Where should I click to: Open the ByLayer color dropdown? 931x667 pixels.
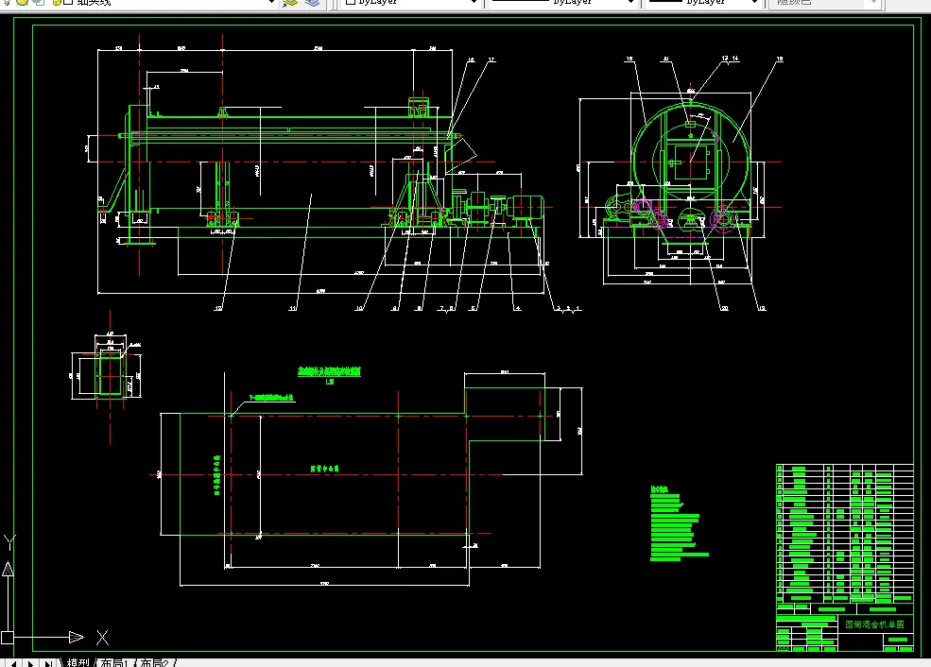474,3
